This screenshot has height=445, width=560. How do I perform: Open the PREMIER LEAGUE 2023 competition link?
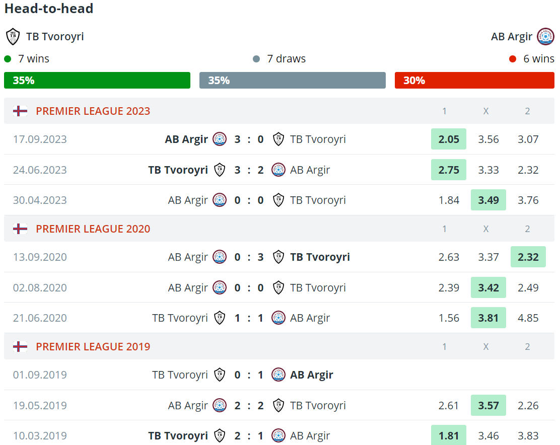pos(93,111)
